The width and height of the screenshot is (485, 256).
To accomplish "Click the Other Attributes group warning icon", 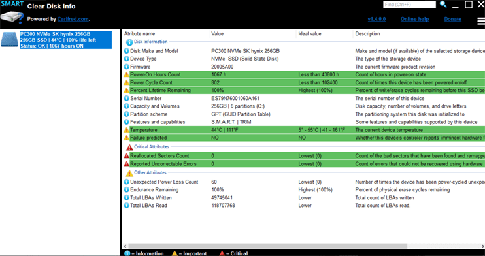I will (129, 173).
